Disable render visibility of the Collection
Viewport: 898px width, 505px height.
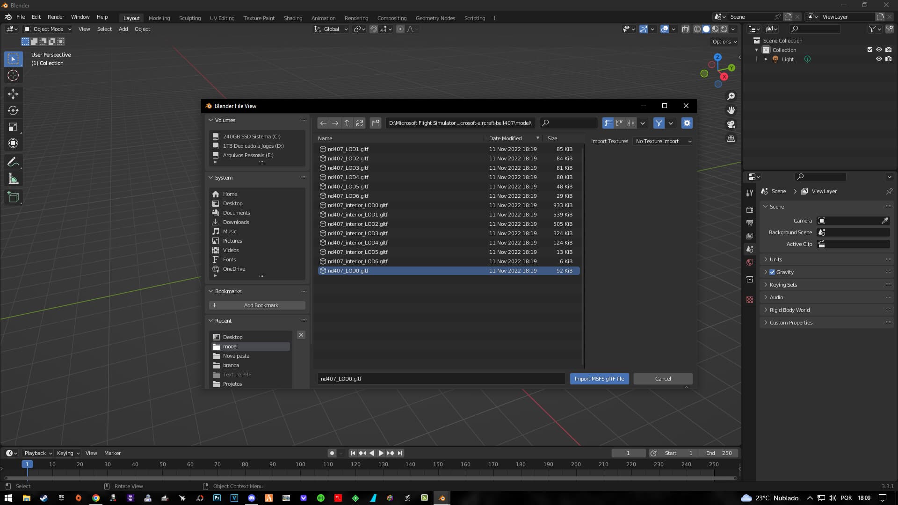pos(888,50)
